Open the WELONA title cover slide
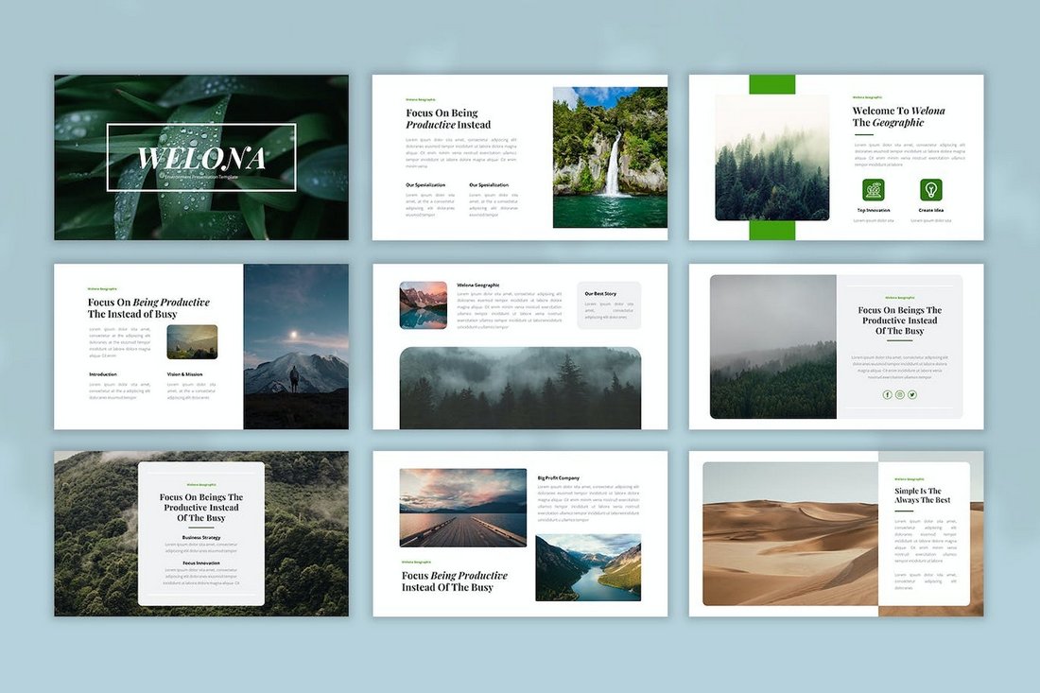Viewport: 1040px width, 693px height. [x=201, y=157]
